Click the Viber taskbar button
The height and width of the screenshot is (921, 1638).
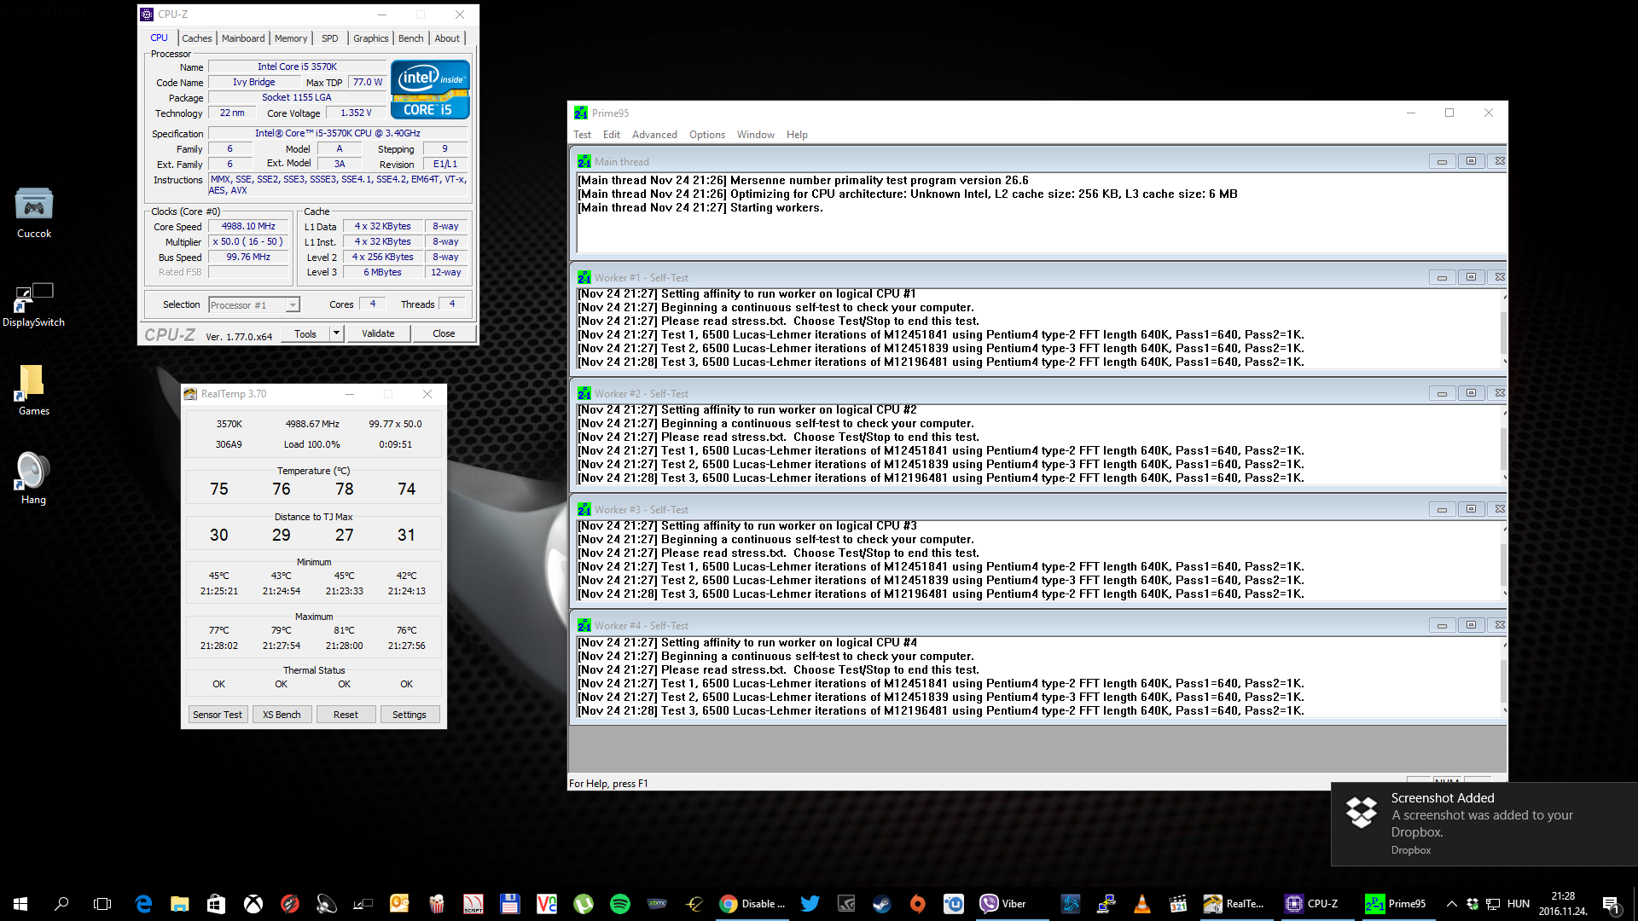1003,904
